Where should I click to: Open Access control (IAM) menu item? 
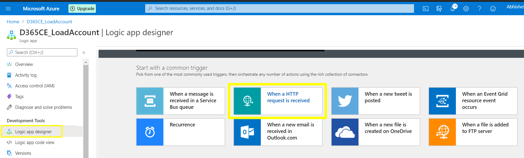tap(35, 86)
